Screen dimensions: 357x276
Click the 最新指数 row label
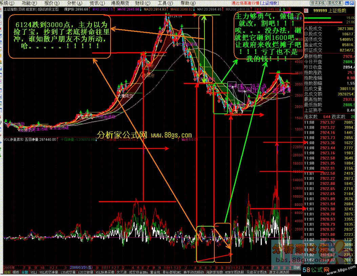[313, 56]
